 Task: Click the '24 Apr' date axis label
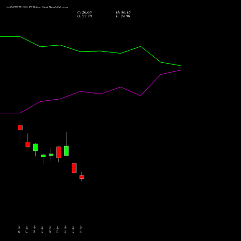click(x=65, y=229)
